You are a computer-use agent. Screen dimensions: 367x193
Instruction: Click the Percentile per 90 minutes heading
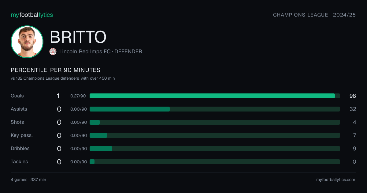coord(56,70)
